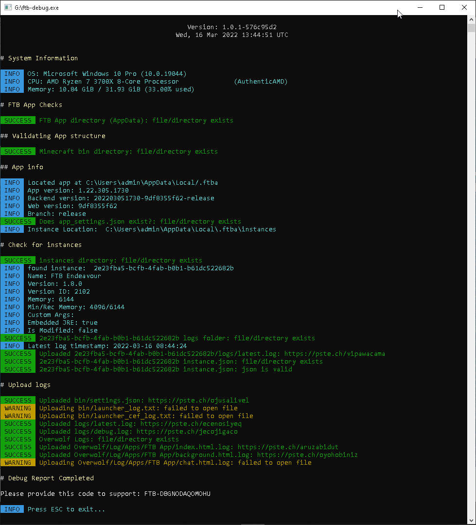Click the logs folder exists success line

[158, 338]
